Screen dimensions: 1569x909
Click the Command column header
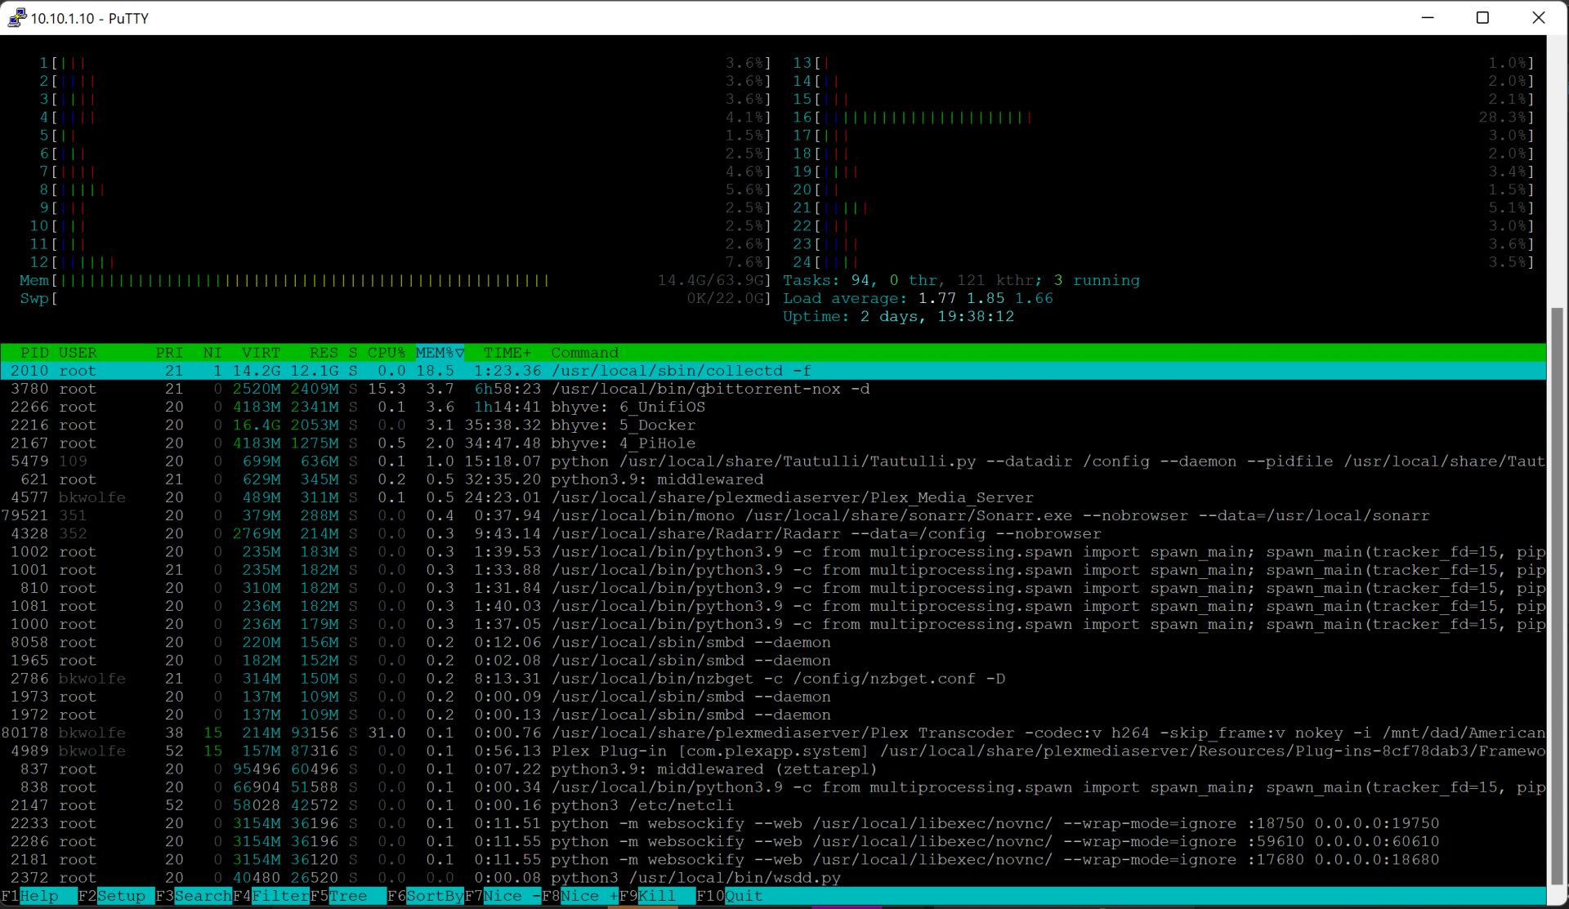584,353
